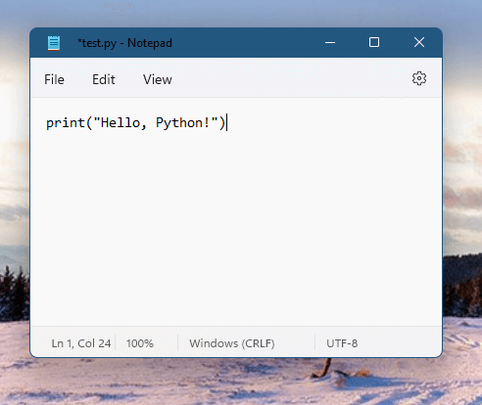Image resolution: width=482 pixels, height=405 pixels.
Task: Click the *test.py - Notepad title text
Action: point(124,43)
